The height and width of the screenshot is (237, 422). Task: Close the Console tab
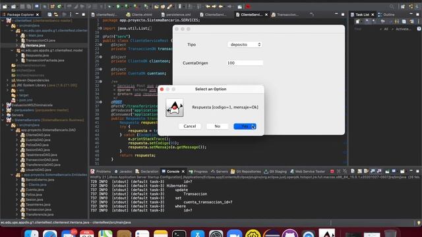[x=183, y=171]
